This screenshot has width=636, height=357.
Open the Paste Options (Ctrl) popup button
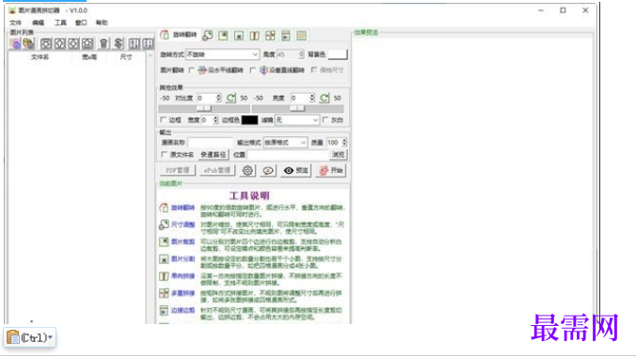pos(30,337)
